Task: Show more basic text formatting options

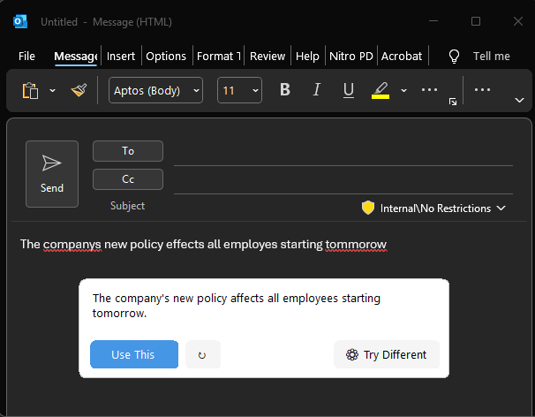Action: [x=429, y=90]
